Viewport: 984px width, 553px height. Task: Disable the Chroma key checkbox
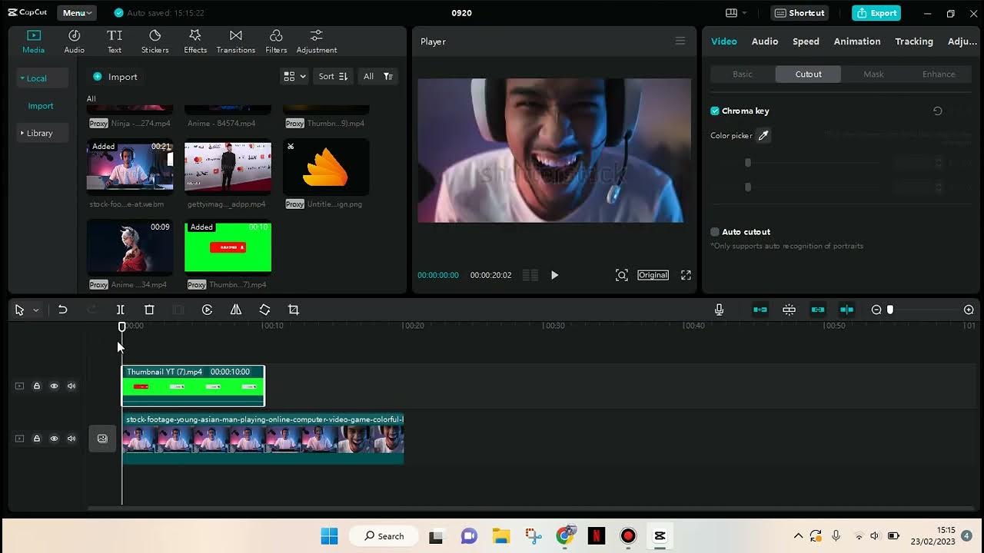(x=715, y=111)
